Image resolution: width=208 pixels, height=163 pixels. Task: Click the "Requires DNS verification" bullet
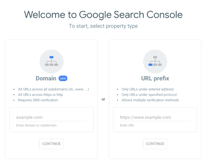(38, 100)
